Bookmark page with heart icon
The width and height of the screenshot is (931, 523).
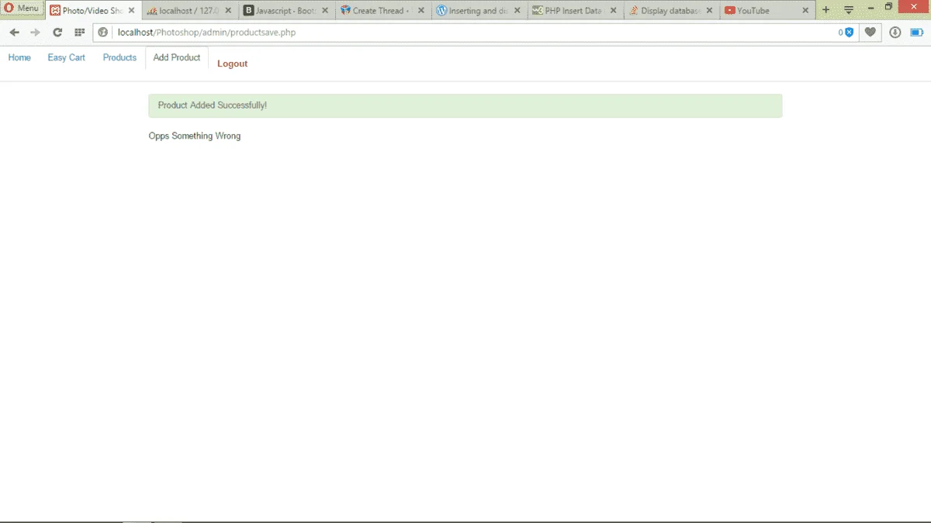[870, 33]
